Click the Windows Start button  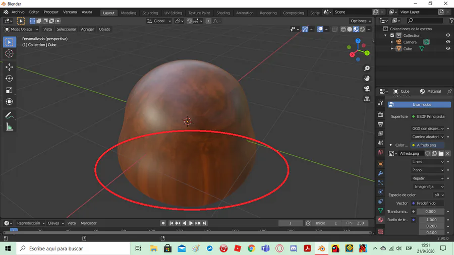8,248
